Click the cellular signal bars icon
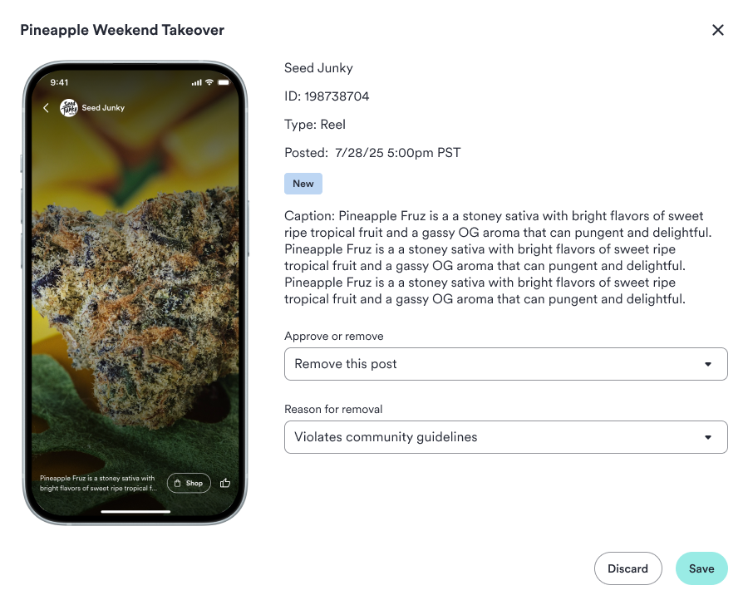The image size is (748, 605). click(x=196, y=82)
